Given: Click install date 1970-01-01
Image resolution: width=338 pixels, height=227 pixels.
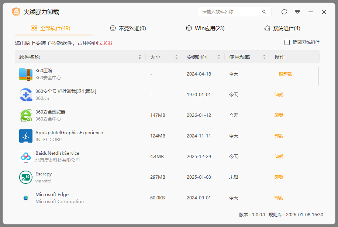Looking at the screenshot, I should [199, 95].
